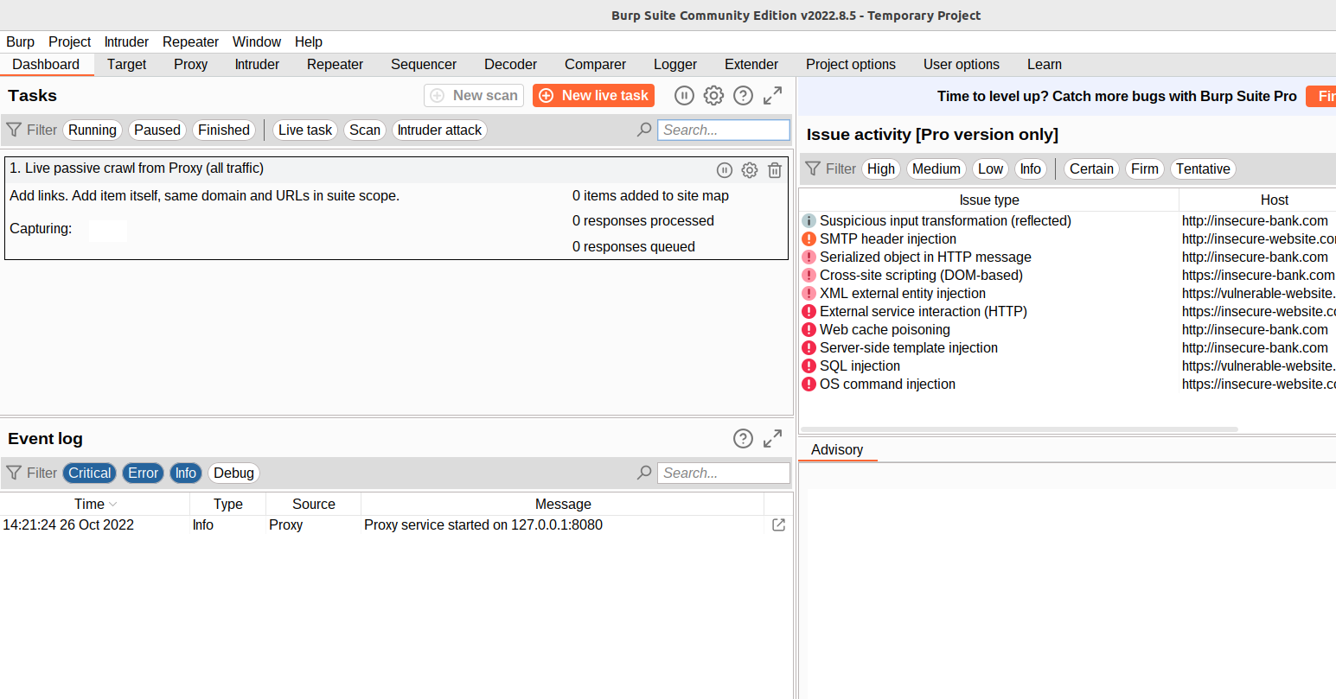Toggle the Live task filter
The width and height of the screenshot is (1336, 699).
[x=305, y=130]
